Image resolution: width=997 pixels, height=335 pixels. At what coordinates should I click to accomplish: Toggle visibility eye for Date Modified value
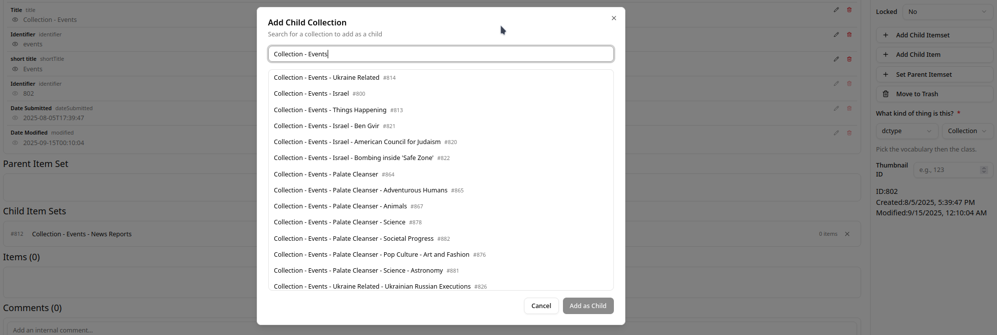tap(15, 143)
